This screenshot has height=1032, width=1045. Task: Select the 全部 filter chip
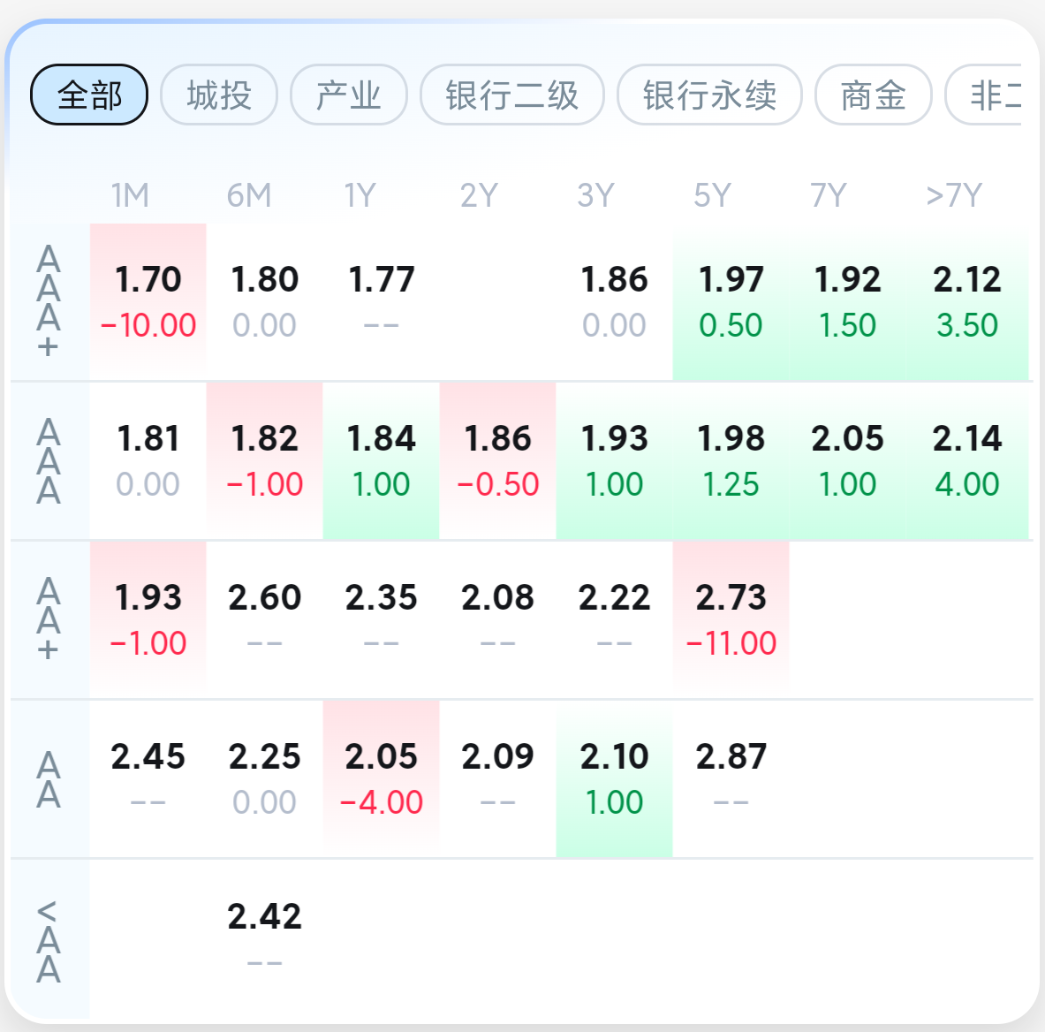(x=88, y=94)
